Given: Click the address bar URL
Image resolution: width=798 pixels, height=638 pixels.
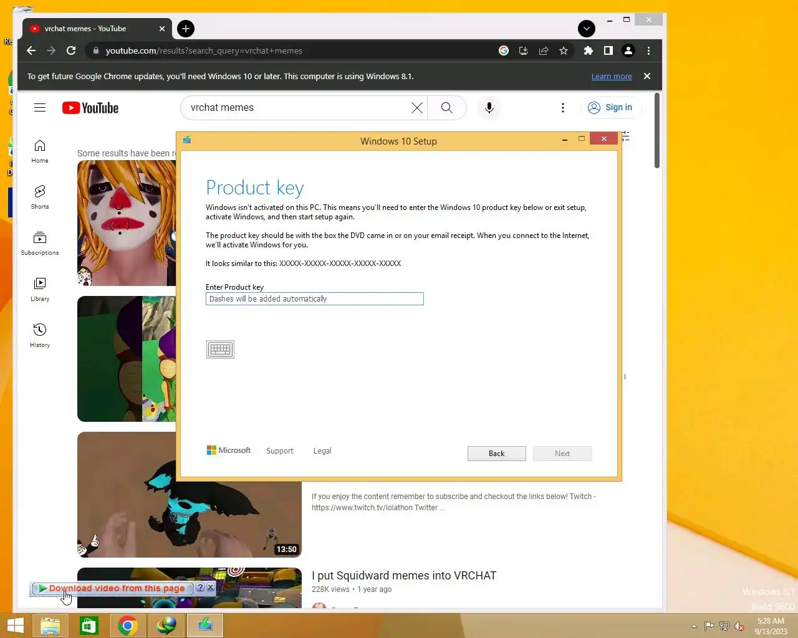Looking at the screenshot, I should click(204, 50).
